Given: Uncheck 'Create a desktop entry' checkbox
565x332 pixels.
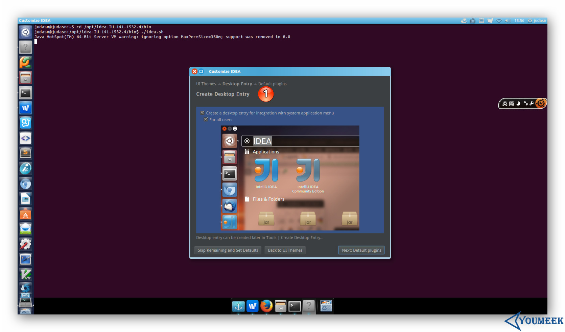Looking at the screenshot, I should pos(203,113).
